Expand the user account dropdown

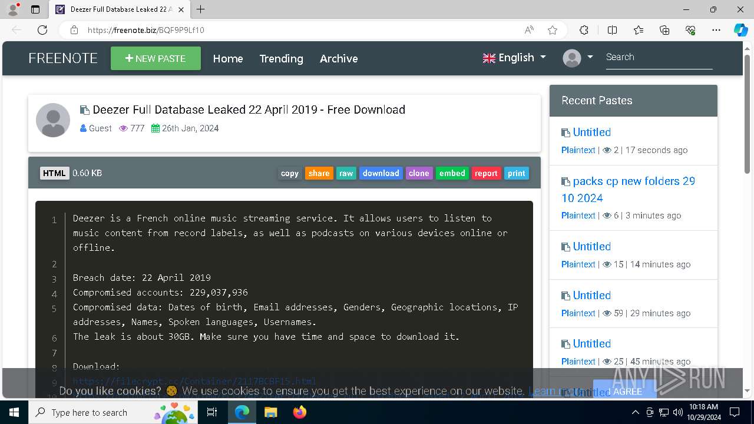(x=578, y=58)
